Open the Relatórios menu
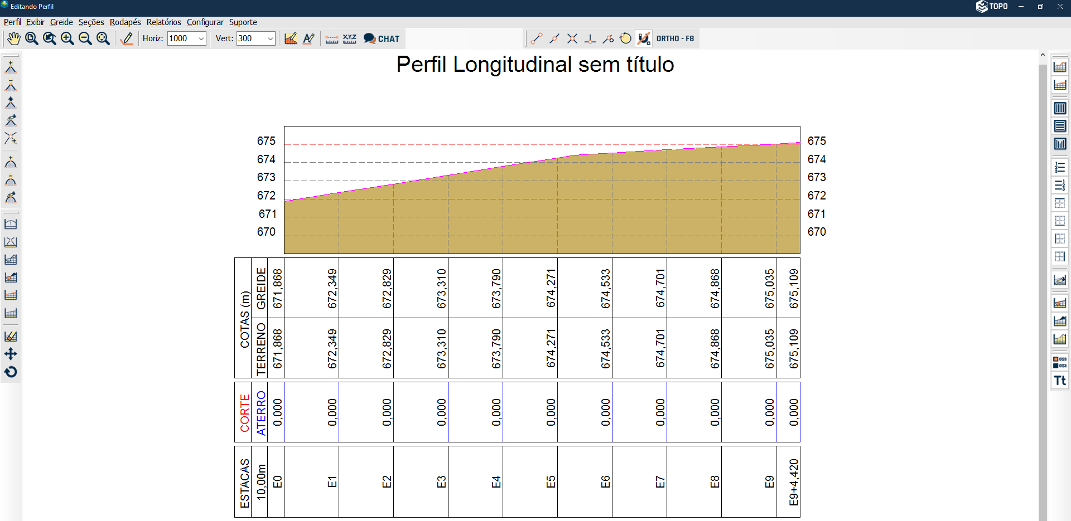The width and height of the screenshot is (1071, 521). click(x=163, y=22)
